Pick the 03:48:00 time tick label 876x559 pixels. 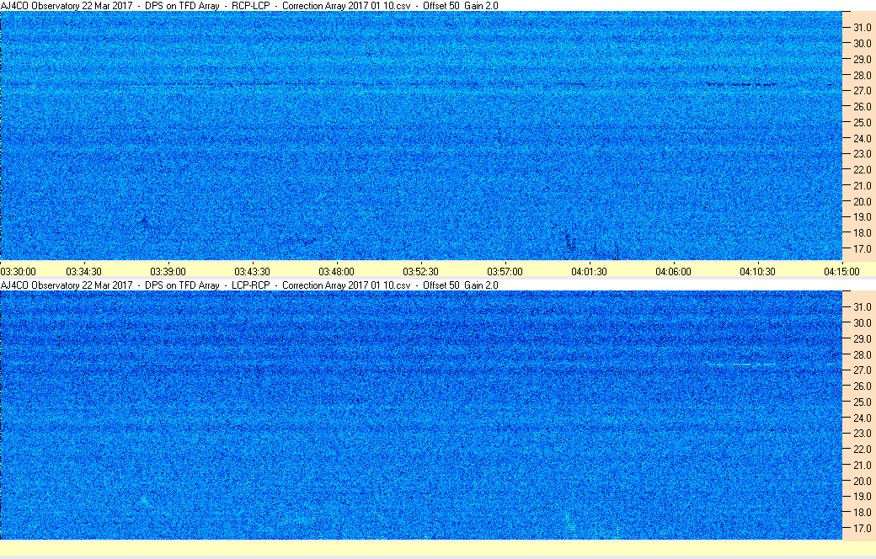[336, 271]
